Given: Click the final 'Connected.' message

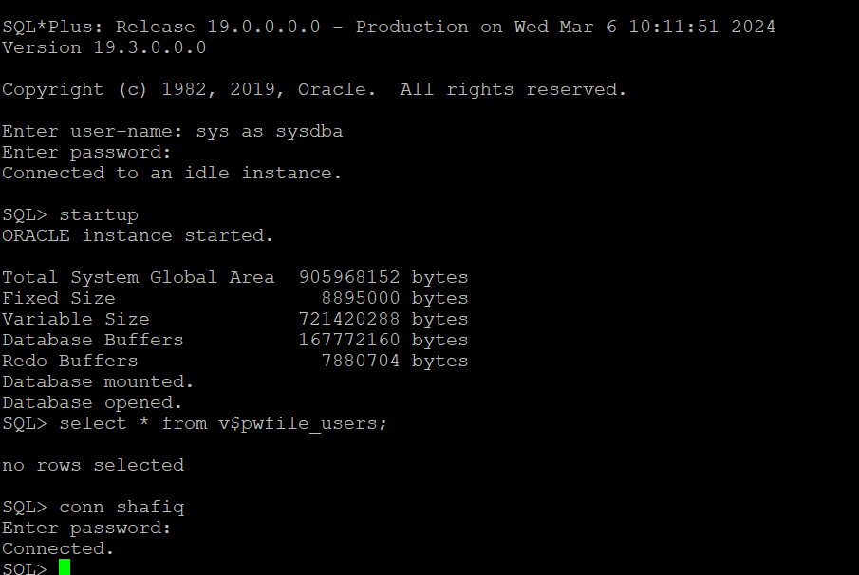Looking at the screenshot, I should 58,548.
